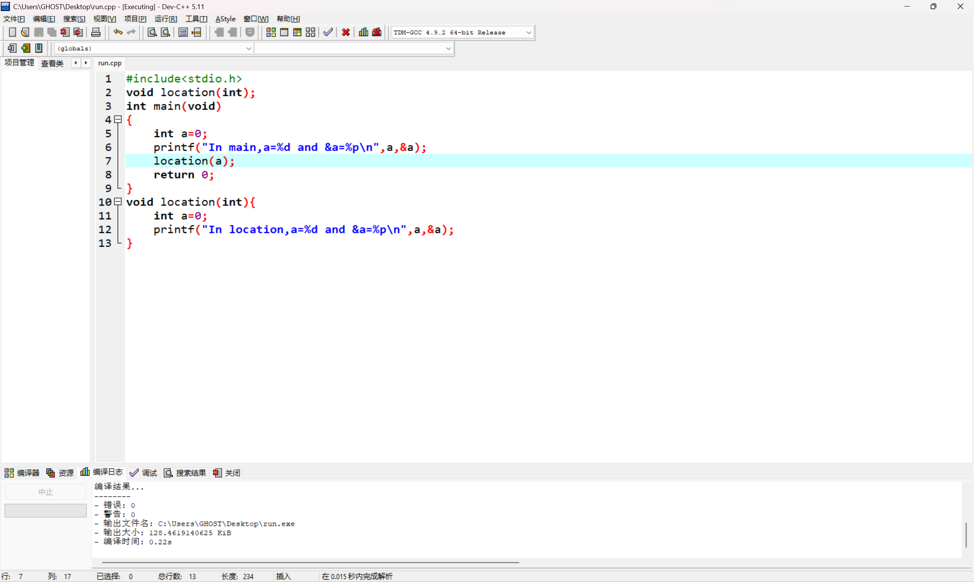Open the TDM-GCC compiler selection dropdown
The image size is (974, 582).
coord(528,33)
